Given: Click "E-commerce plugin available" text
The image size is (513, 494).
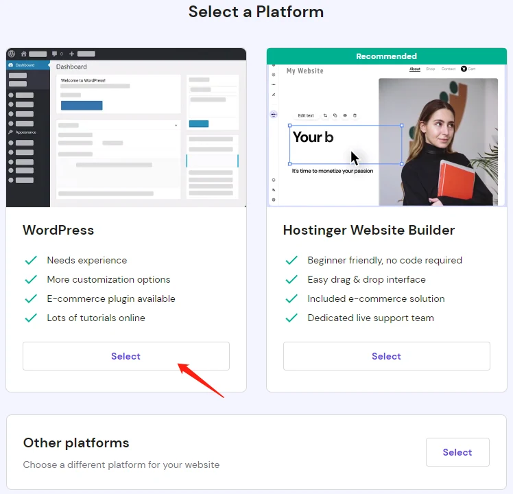Looking at the screenshot, I should pyautogui.click(x=111, y=298).
